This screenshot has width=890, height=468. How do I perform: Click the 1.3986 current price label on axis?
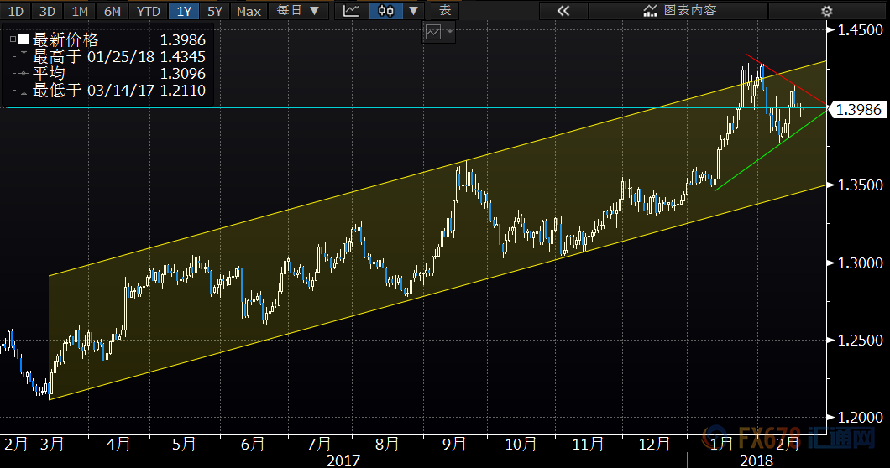point(857,109)
